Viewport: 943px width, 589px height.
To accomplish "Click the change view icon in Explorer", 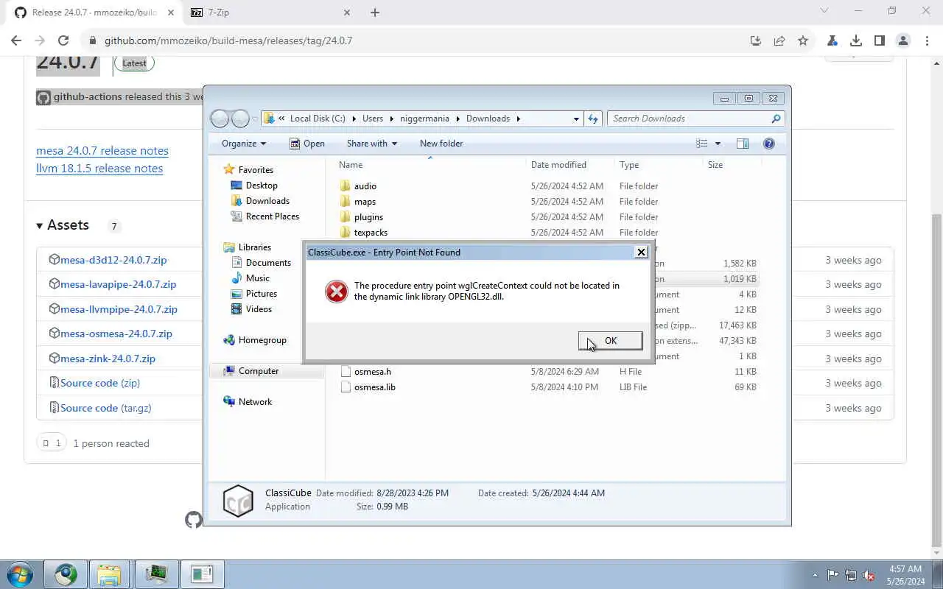I will (702, 144).
